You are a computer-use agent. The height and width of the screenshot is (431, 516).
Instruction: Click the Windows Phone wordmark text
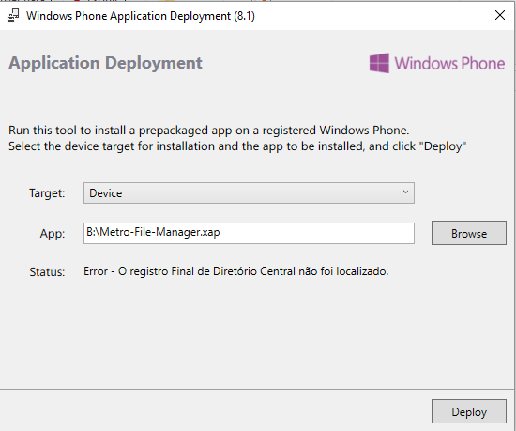(449, 63)
